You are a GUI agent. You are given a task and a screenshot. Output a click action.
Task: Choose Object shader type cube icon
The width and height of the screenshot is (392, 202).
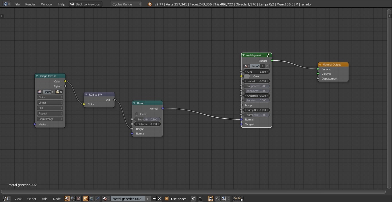click(86, 199)
